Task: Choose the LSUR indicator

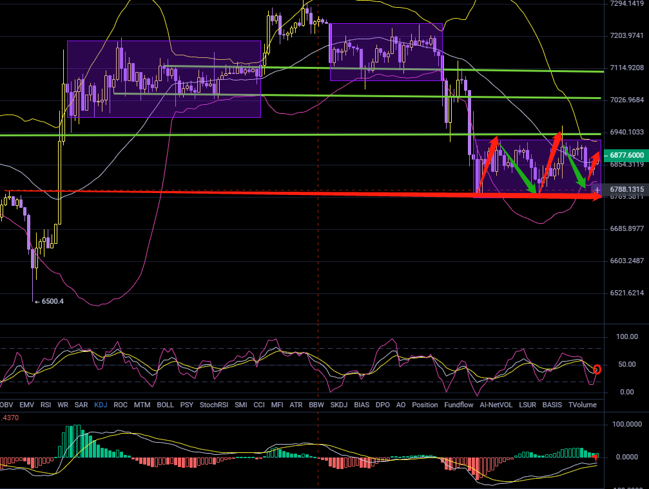Action: tap(528, 405)
